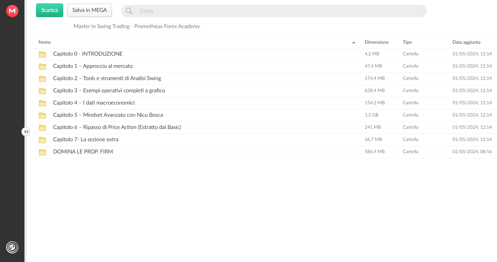Expand the sidebar with double-chevron button
The image size is (497, 262).
click(26, 132)
